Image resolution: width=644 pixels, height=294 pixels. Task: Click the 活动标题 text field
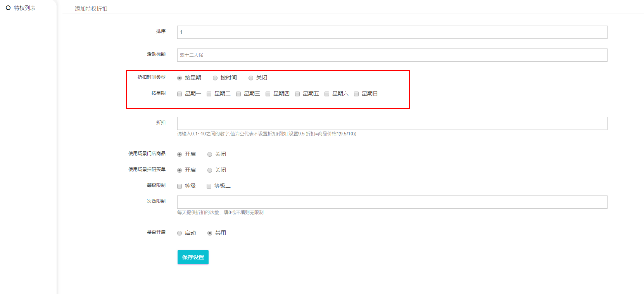coord(392,55)
